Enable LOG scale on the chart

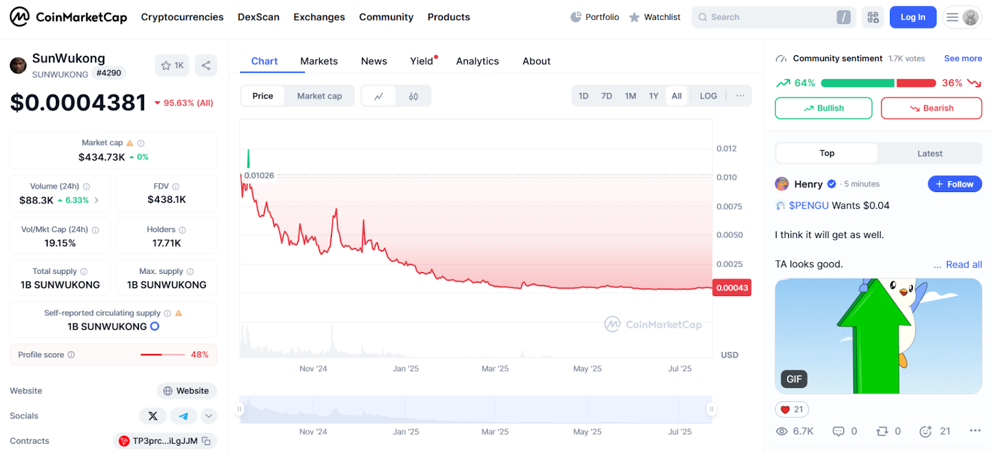pyautogui.click(x=708, y=96)
